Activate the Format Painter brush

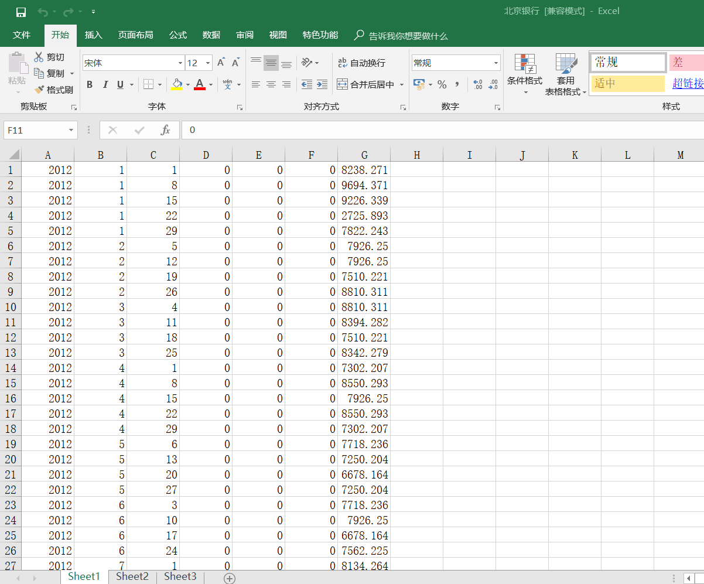(x=53, y=90)
